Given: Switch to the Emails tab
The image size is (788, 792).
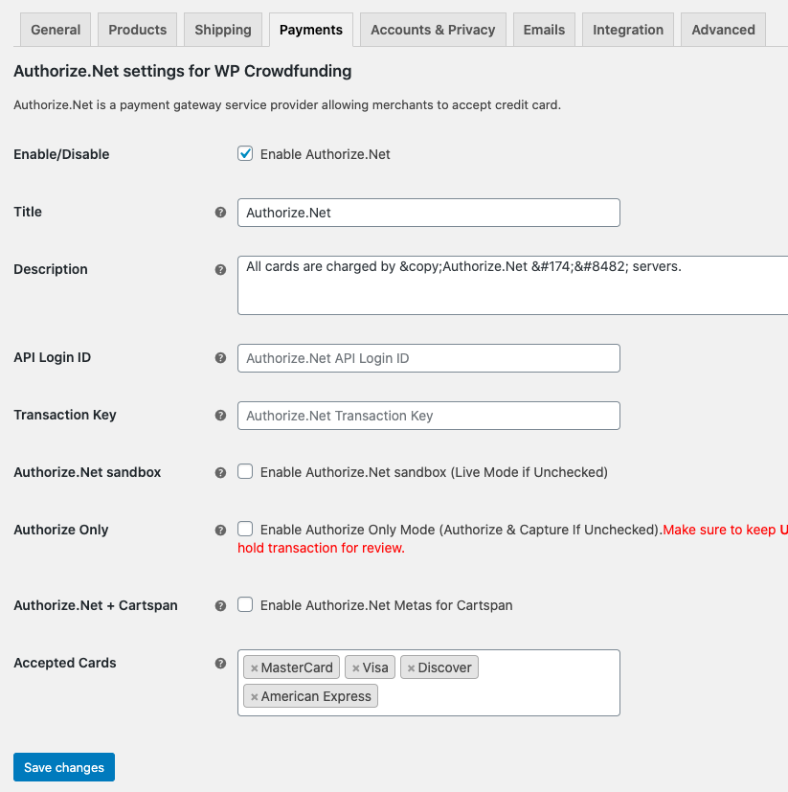Looking at the screenshot, I should (x=544, y=30).
